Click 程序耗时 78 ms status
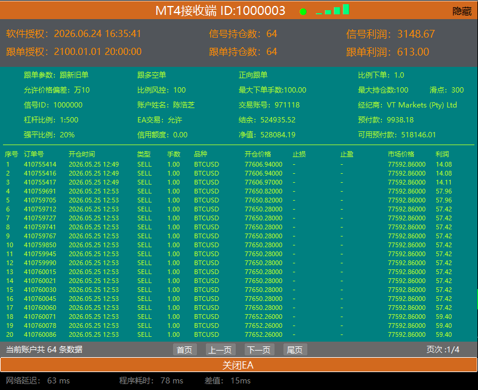 pyautogui.click(x=151, y=380)
